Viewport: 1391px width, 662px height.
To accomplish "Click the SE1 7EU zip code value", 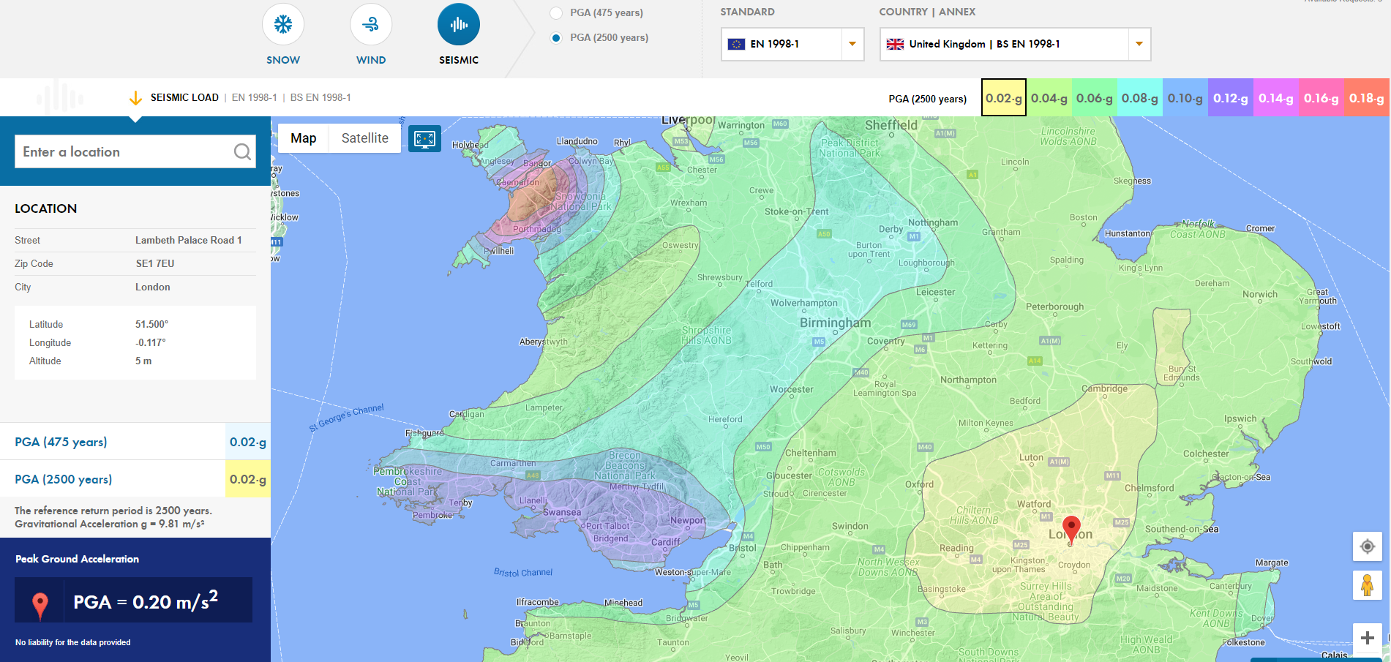I will [155, 263].
